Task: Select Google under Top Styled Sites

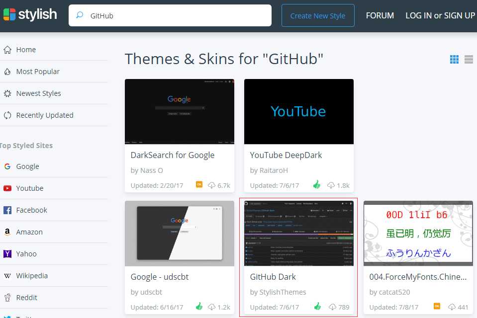Action: tap(27, 166)
